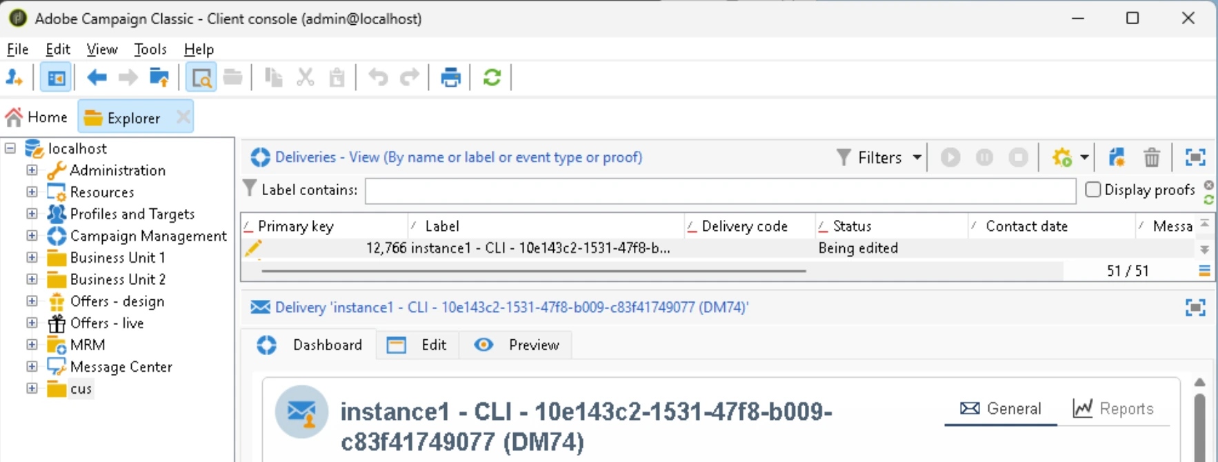Open the View menu
Viewport: 1218px width, 462px height.
[102, 49]
